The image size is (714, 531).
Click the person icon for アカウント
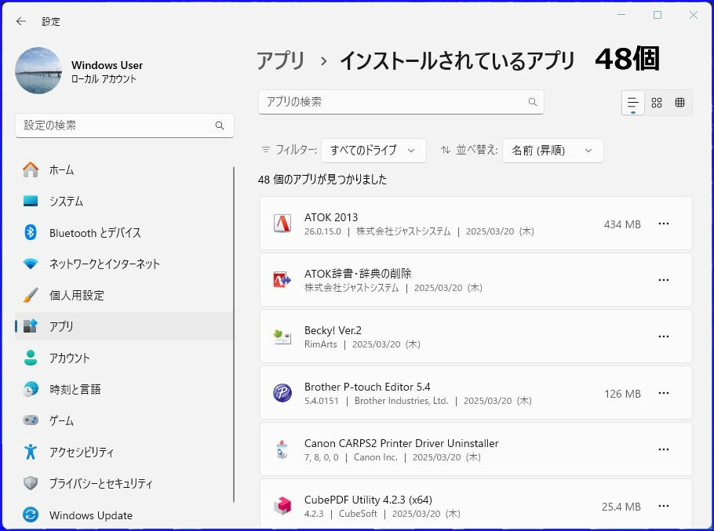tap(31, 358)
